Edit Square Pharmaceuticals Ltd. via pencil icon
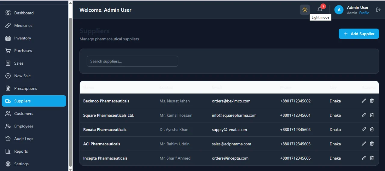 tap(364, 115)
